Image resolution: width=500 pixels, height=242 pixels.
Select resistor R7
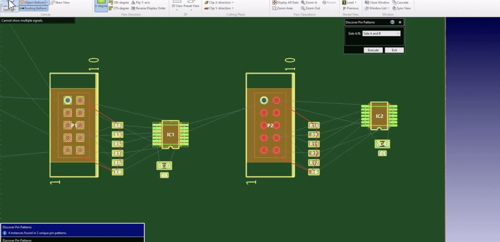(314, 153)
